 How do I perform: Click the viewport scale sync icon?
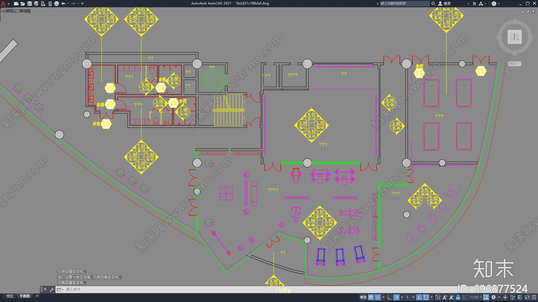click(x=486, y=297)
